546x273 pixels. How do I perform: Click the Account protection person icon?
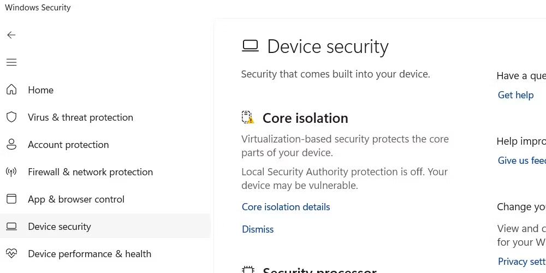pyautogui.click(x=11, y=144)
